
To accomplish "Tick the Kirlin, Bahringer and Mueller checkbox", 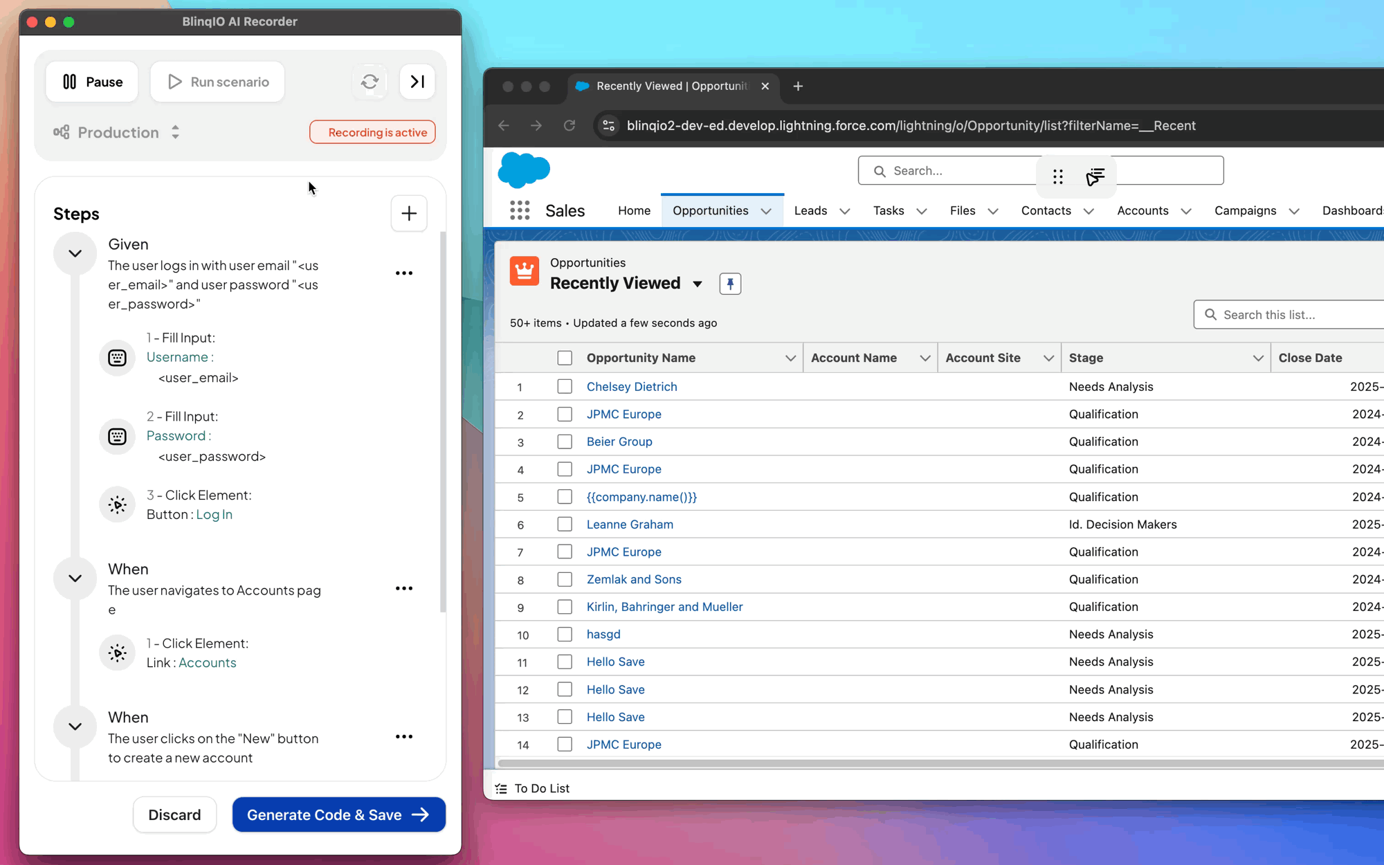I will click(x=565, y=607).
